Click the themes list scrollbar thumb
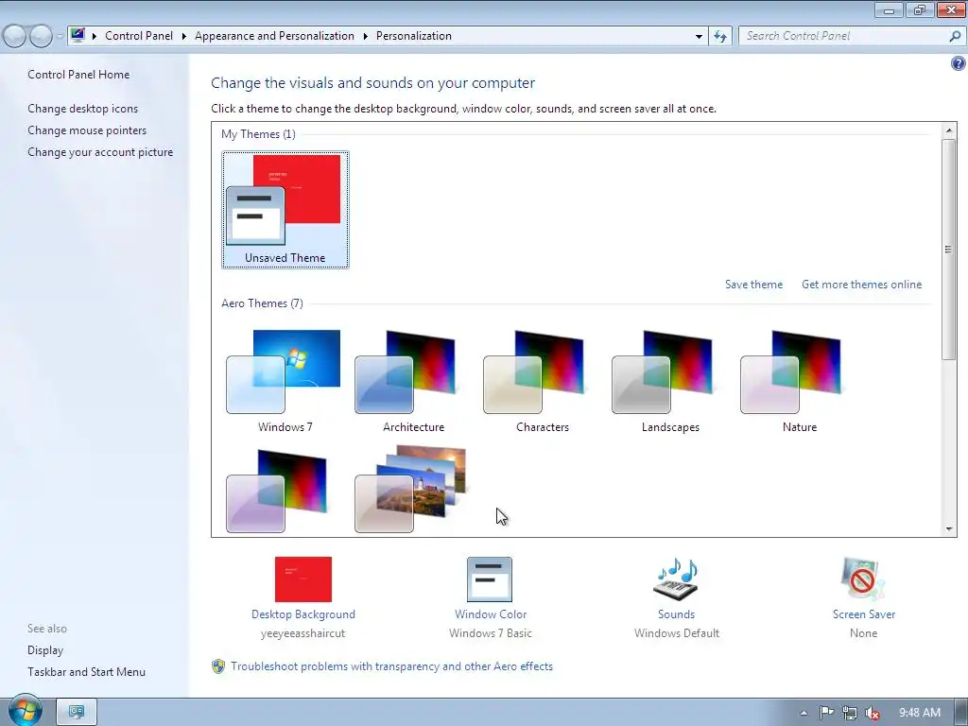968x726 pixels. [948, 249]
